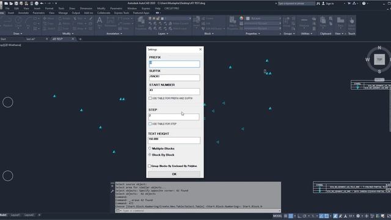The width and height of the screenshot is (391, 220).
Task: Click the TEXT HEIGHT input field
Action: (x=174, y=140)
